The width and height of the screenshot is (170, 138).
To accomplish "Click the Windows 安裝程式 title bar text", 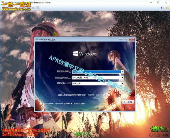I will click(47, 39).
